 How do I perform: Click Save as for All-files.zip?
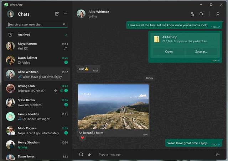pyautogui.click(x=201, y=52)
